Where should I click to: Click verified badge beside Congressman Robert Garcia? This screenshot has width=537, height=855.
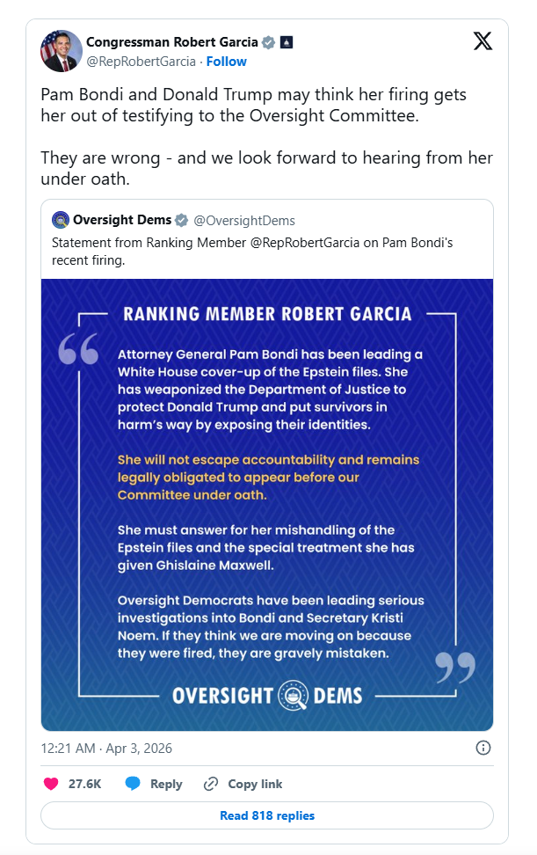(269, 42)
